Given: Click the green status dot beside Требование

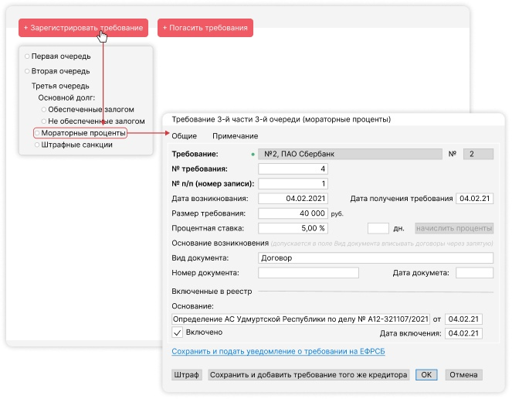Looking at the screenshot, I should click(253, 155).
